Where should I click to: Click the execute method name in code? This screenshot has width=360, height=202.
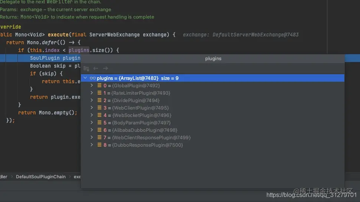(58, 35)
